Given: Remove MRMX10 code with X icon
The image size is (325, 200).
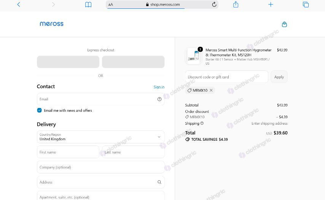Looking at the screenshot, I should [x=211, y=90].
